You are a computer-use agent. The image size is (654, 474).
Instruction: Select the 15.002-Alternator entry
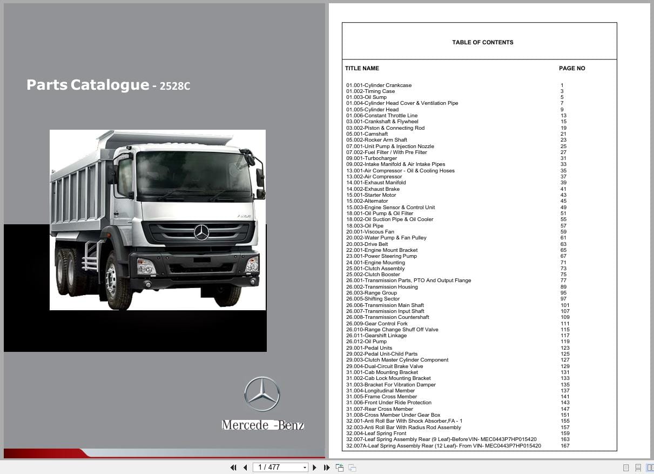pyautogui.click(x=367, y=201)
